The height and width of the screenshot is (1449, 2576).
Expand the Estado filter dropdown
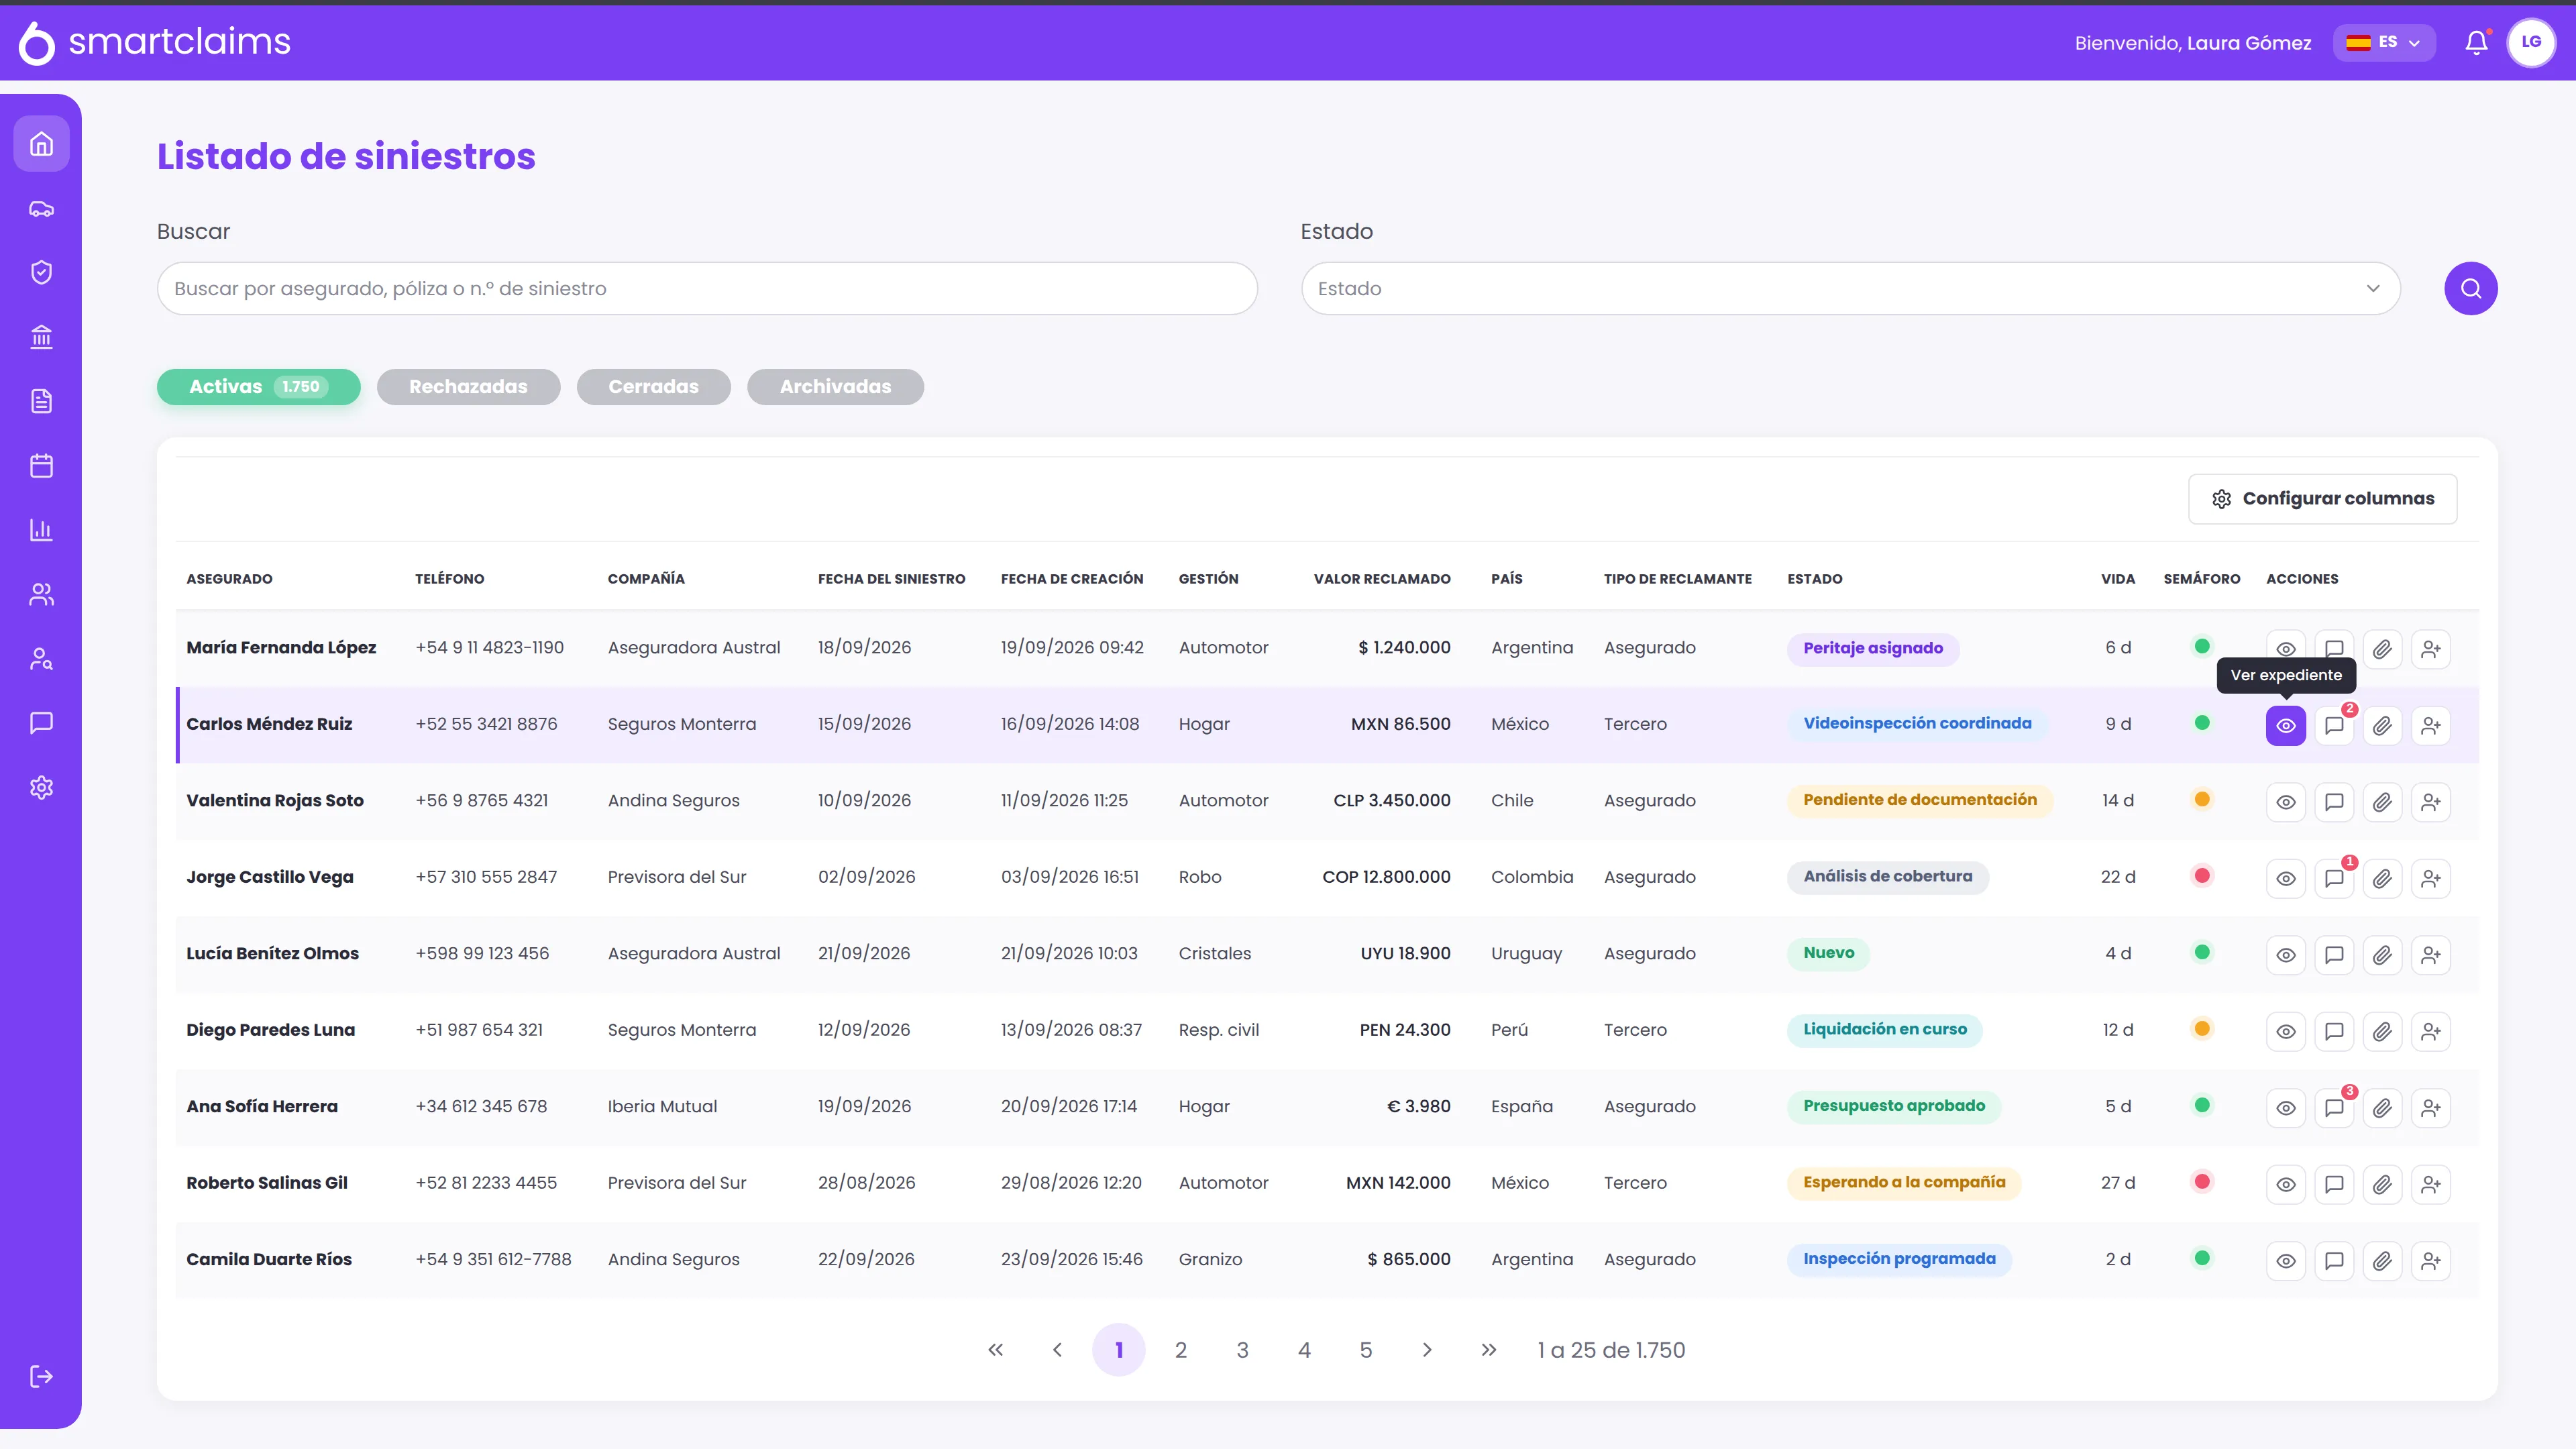click(x=1850, y=288)
